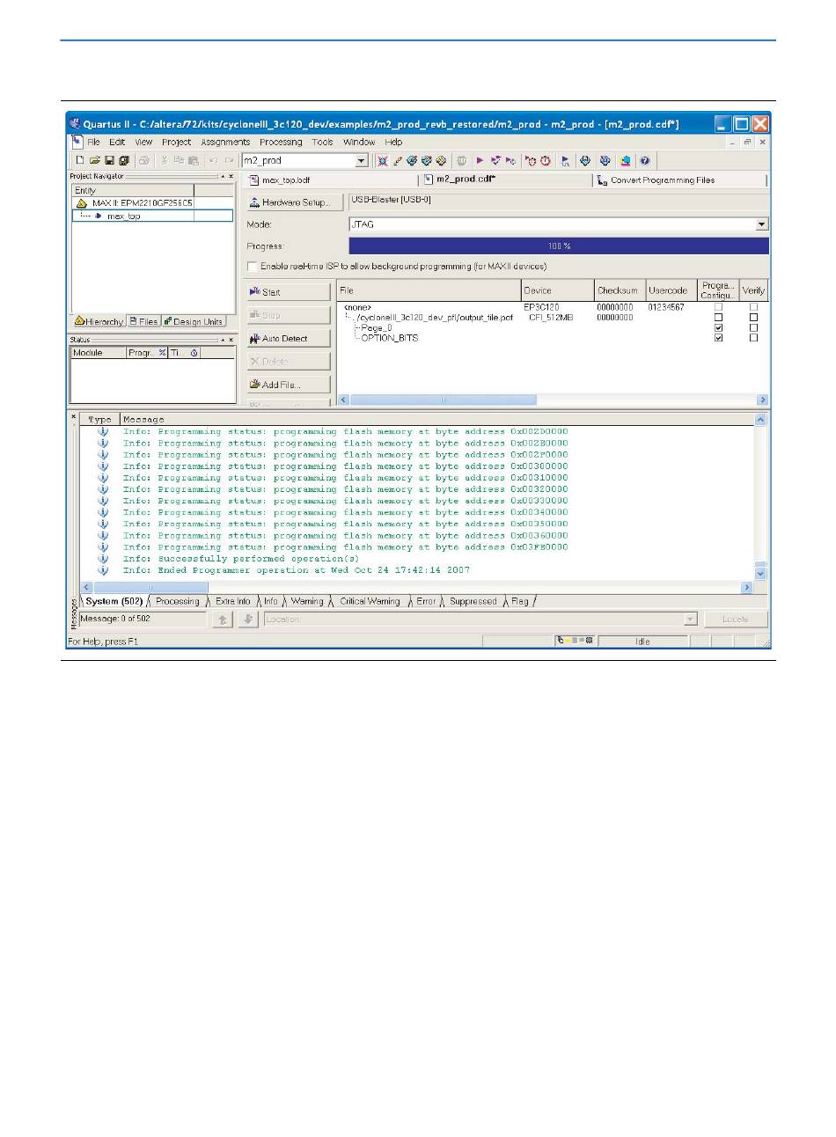
Task: Click the New file toolbar icon
Action: (x=79, y=160)
